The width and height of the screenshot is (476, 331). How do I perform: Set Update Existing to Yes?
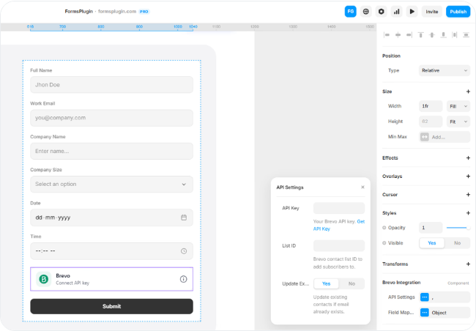tap(327, 283)
